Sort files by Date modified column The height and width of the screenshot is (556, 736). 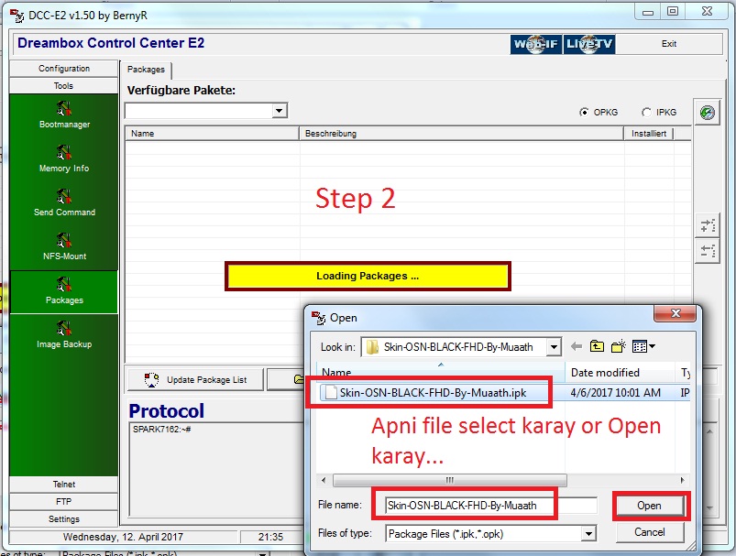(x=621, y=372)
